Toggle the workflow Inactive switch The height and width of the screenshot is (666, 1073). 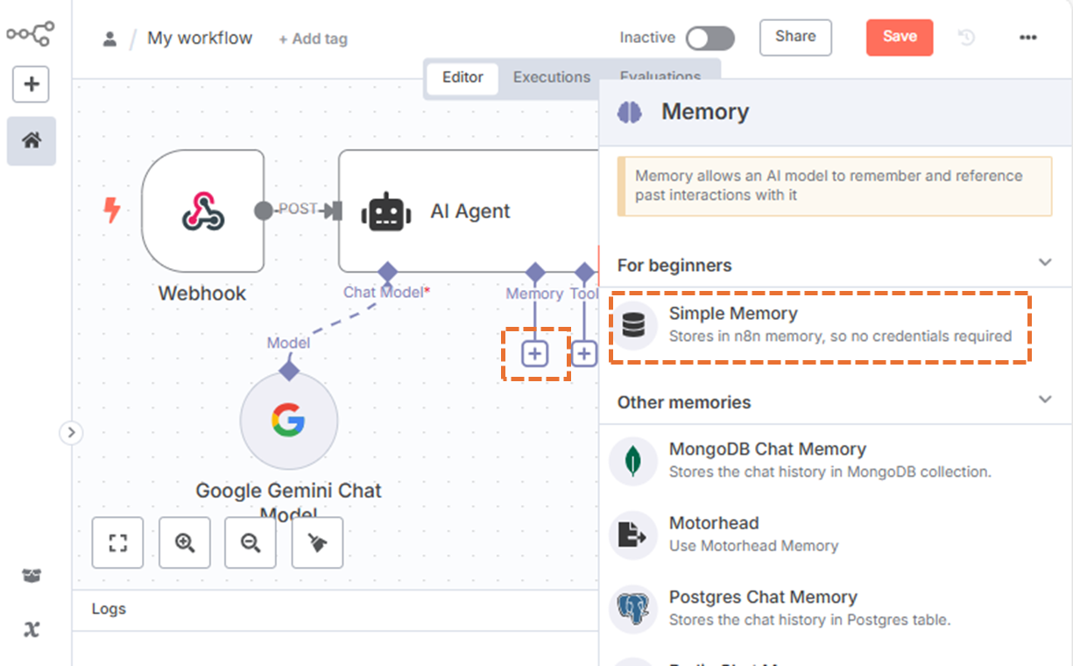(709, 39)
